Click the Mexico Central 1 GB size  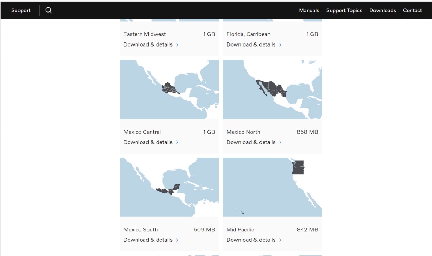[209, 132]
